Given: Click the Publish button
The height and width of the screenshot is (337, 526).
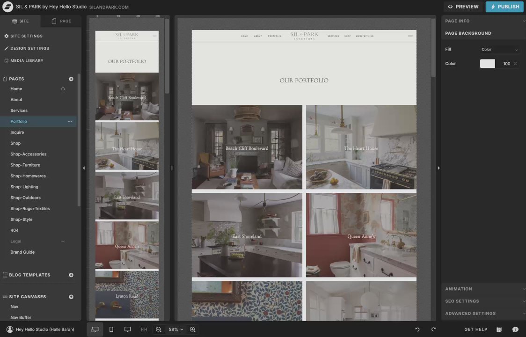Looking at the screenshot, I should tap(504, 7).
